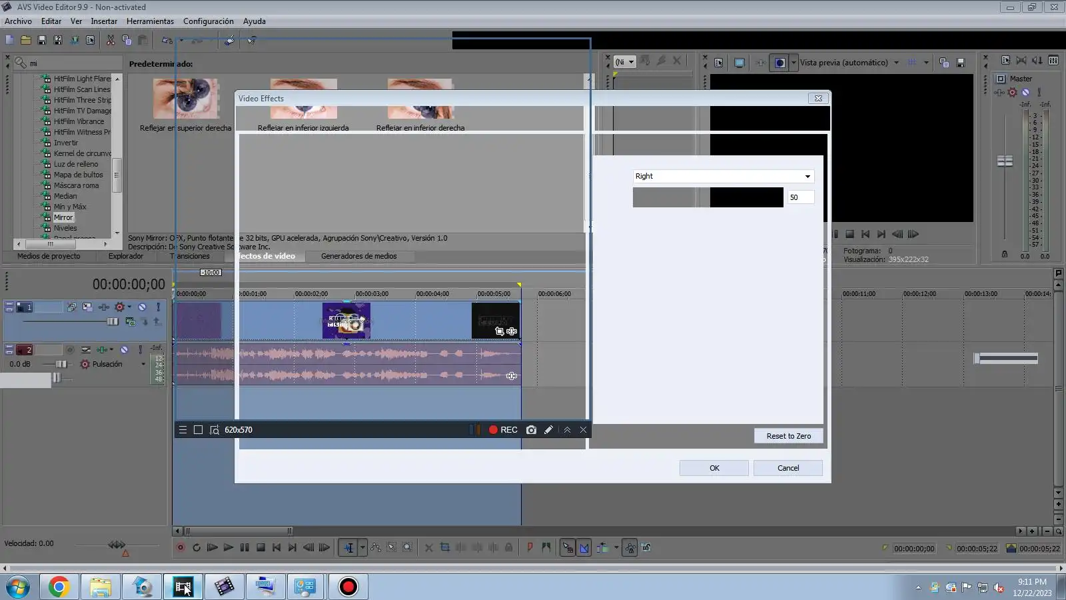The width and height of the screenshot is (1066, 600).
Task: Collapse the screen recorder bar with chevron
Action: (567, 430)
